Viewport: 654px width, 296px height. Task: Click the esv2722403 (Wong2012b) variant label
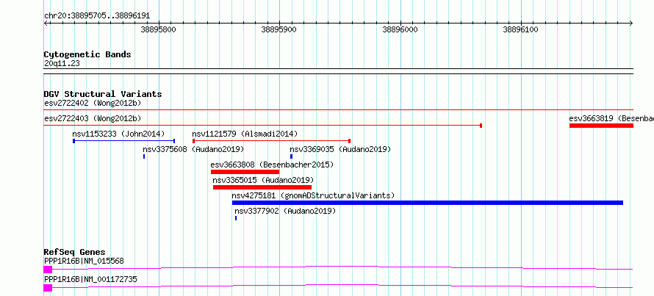click(93, 118)
